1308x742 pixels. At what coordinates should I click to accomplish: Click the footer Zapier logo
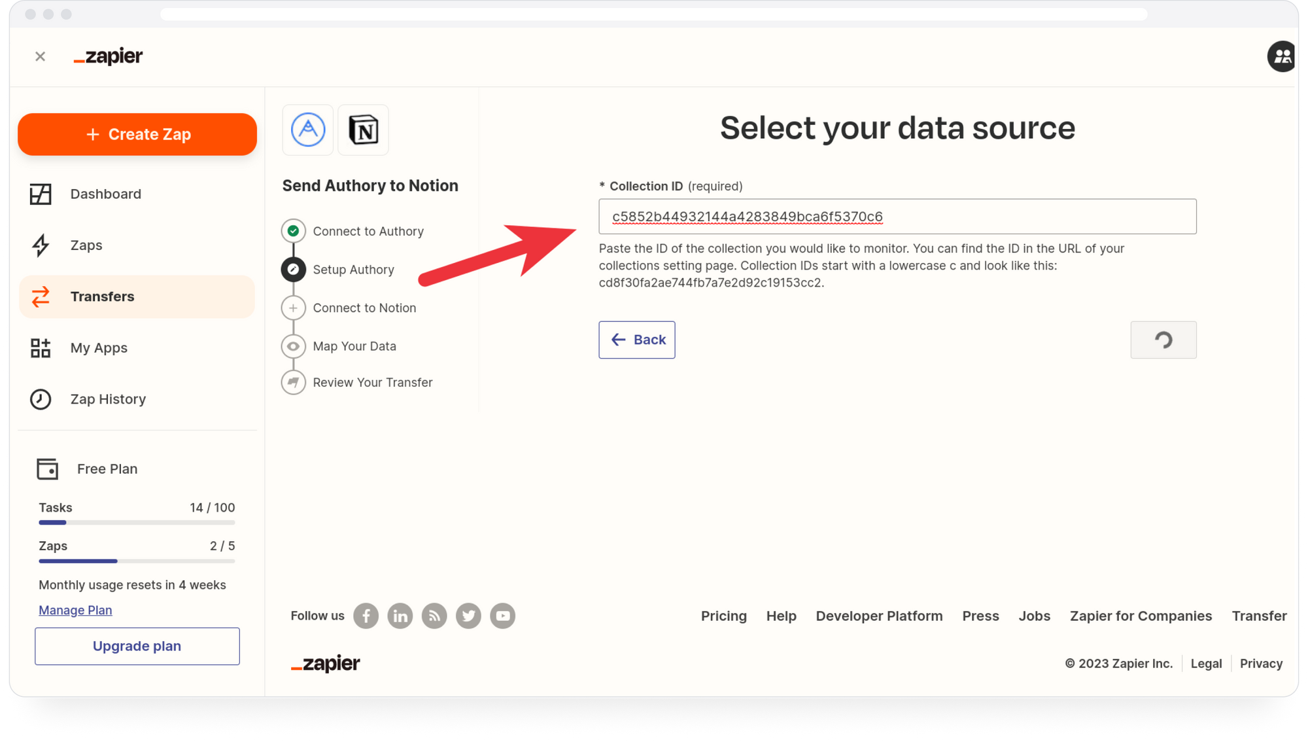click(326, 663)
